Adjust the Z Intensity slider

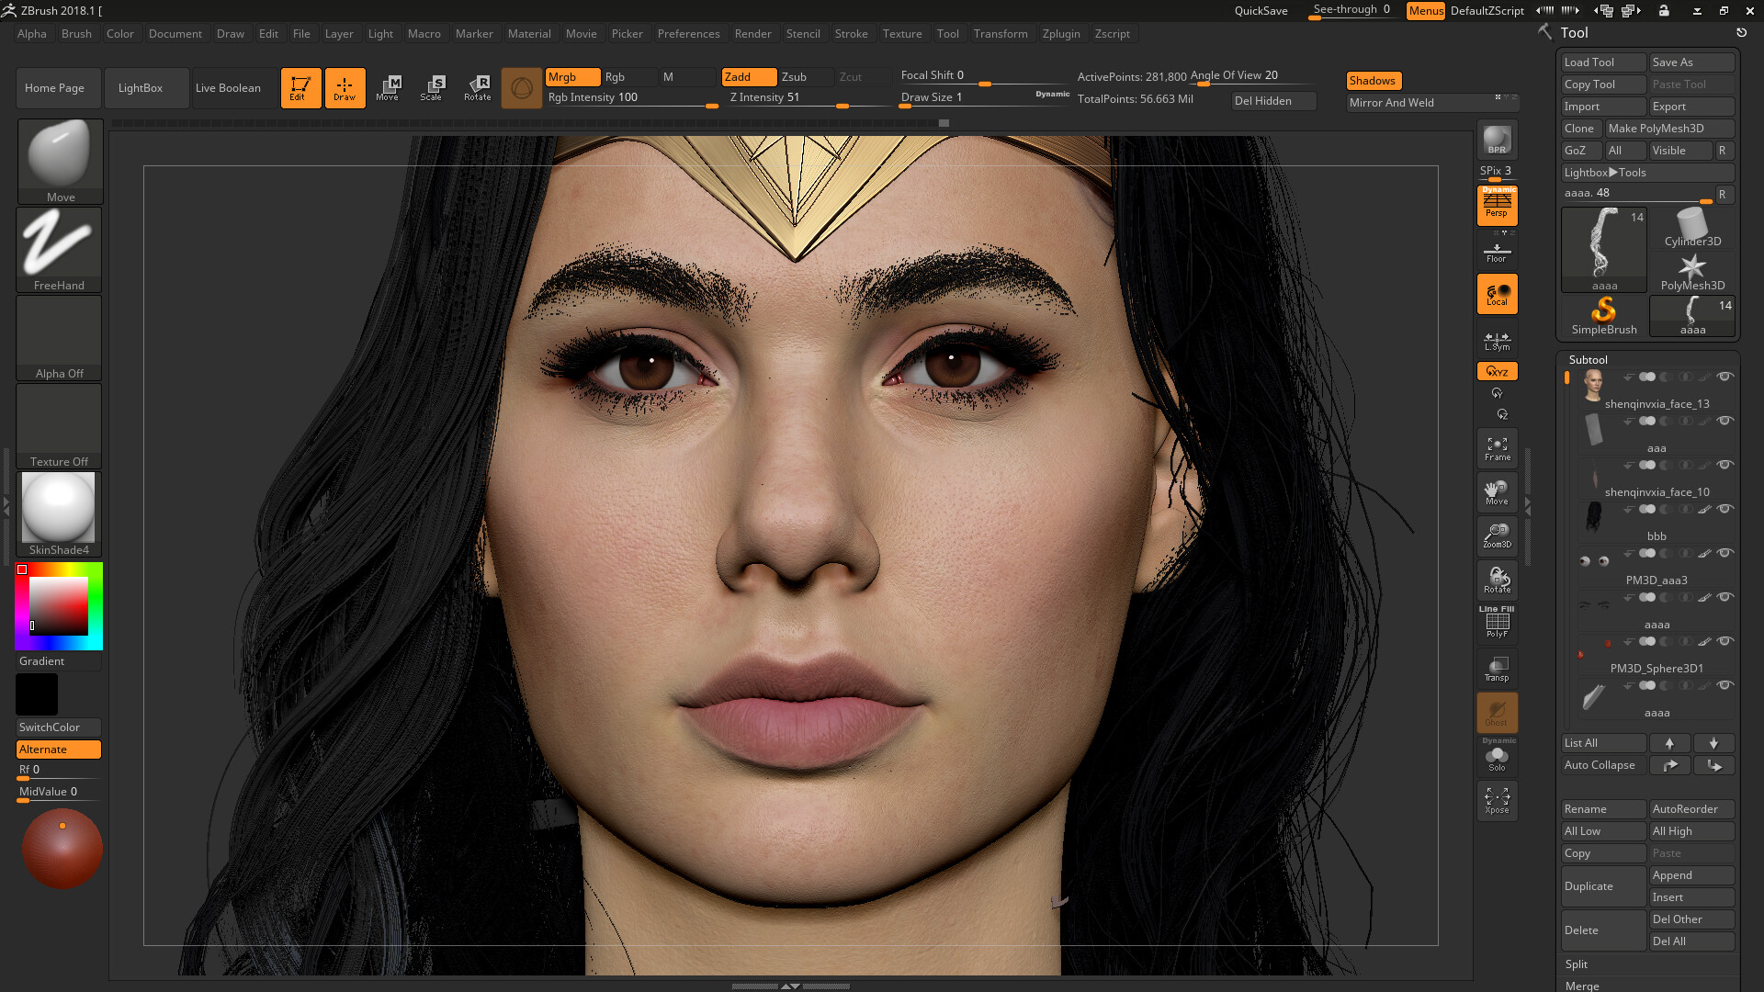808,97
